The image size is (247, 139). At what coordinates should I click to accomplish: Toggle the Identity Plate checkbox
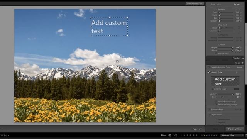coord(209,72)
